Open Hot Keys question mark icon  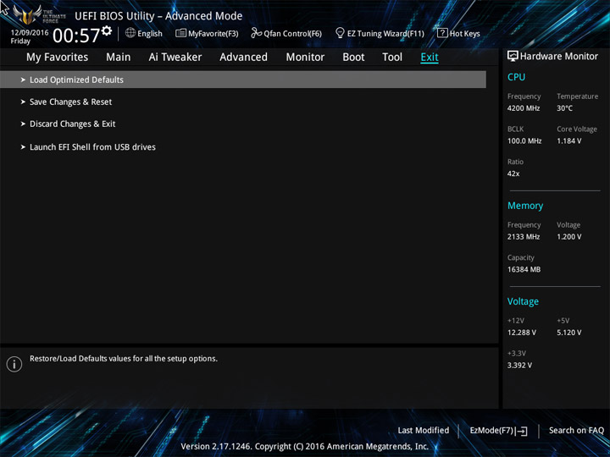442,33
